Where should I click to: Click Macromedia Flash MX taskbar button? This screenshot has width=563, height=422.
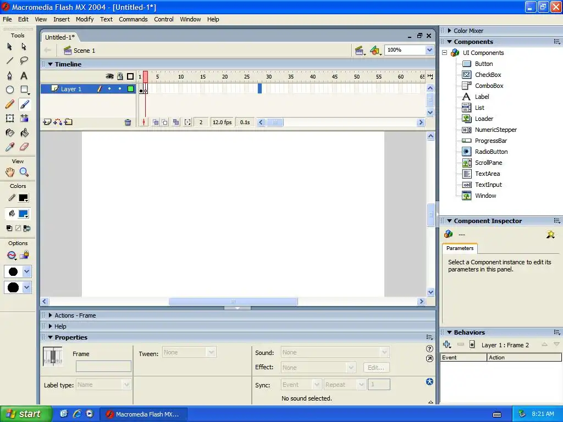tap(143, 414)
